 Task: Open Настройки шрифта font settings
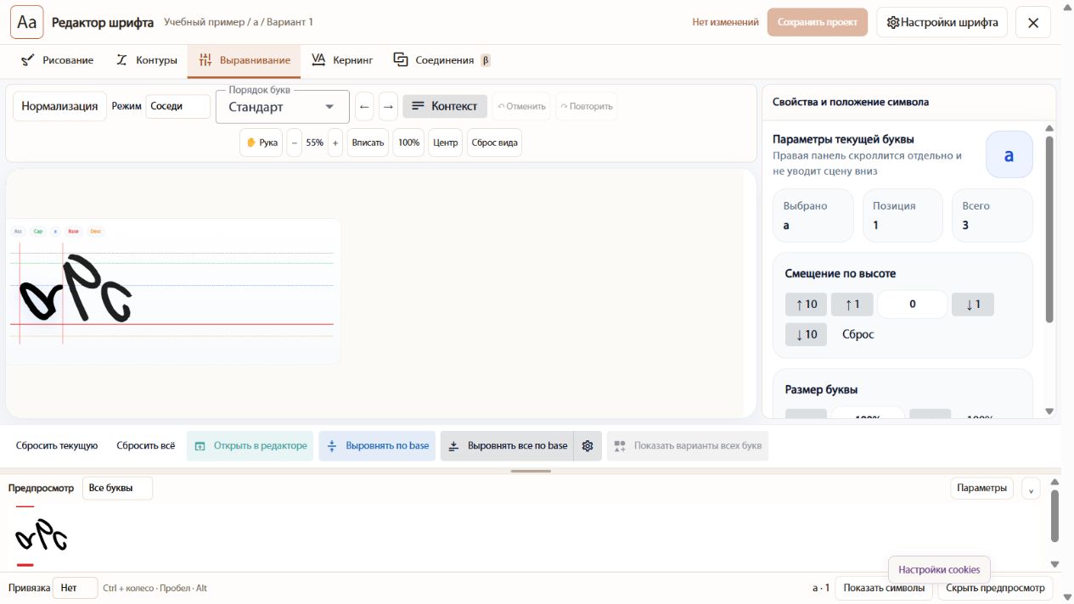(x=942, y=22)
